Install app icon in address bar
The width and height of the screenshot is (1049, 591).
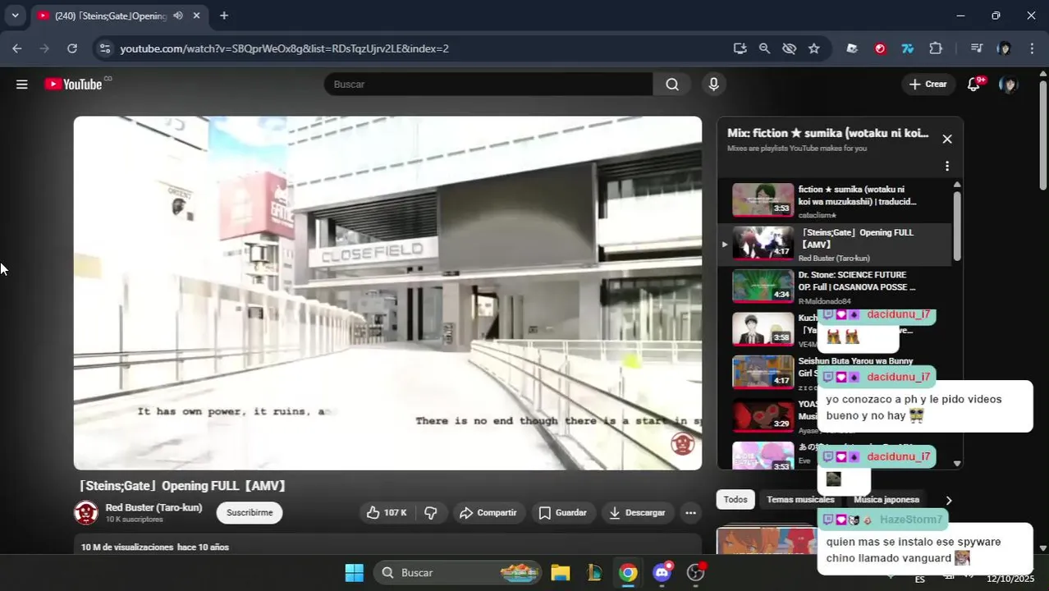(x=740, y=48)
